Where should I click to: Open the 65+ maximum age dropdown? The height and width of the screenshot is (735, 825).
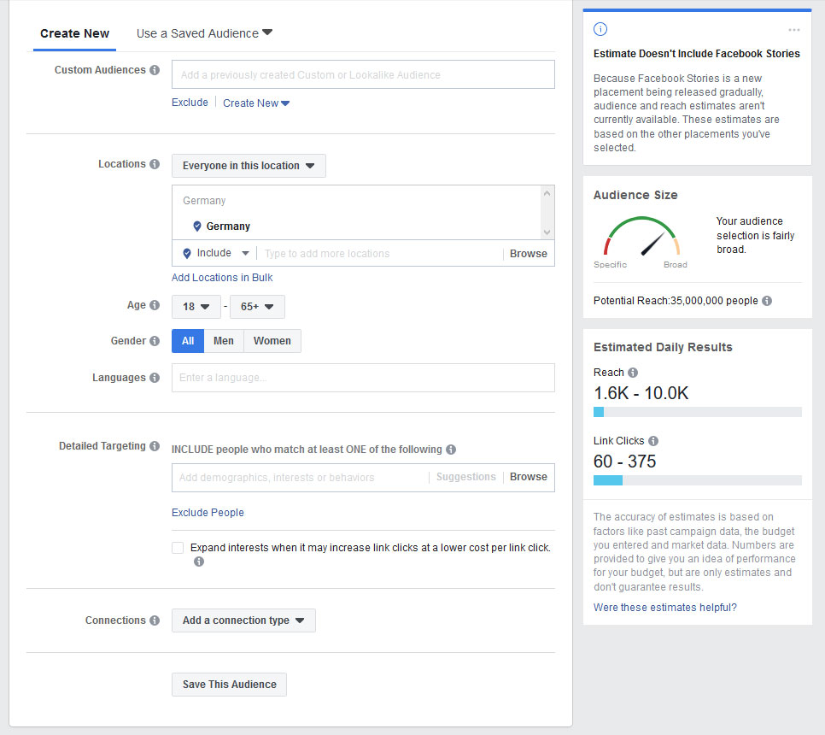coord(257,307)
